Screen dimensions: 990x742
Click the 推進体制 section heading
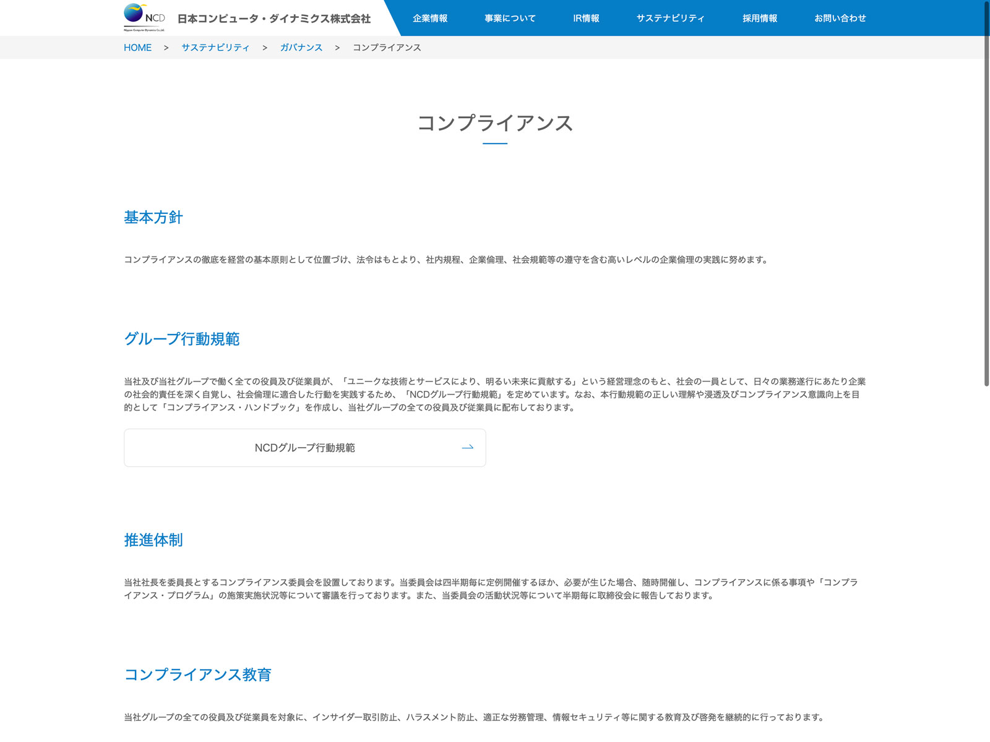click(x=153, y=540)
